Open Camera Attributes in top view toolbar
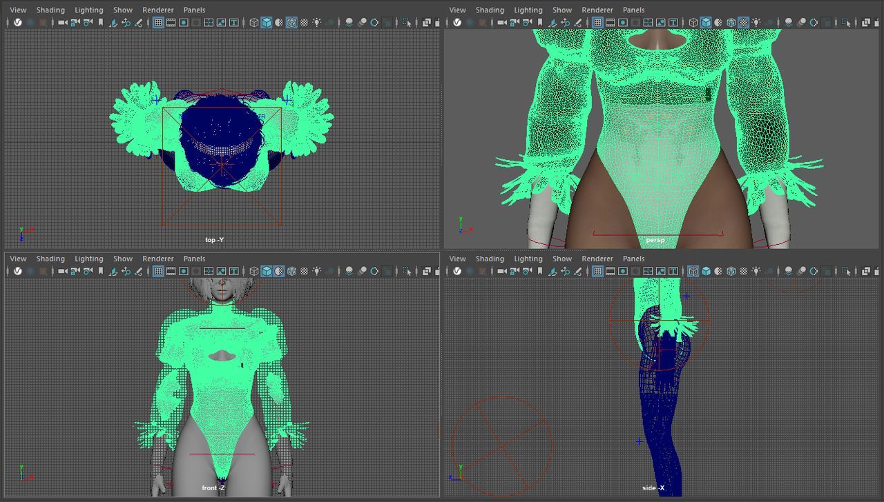This screenshot has width=884, height=502. pos(88,22)
